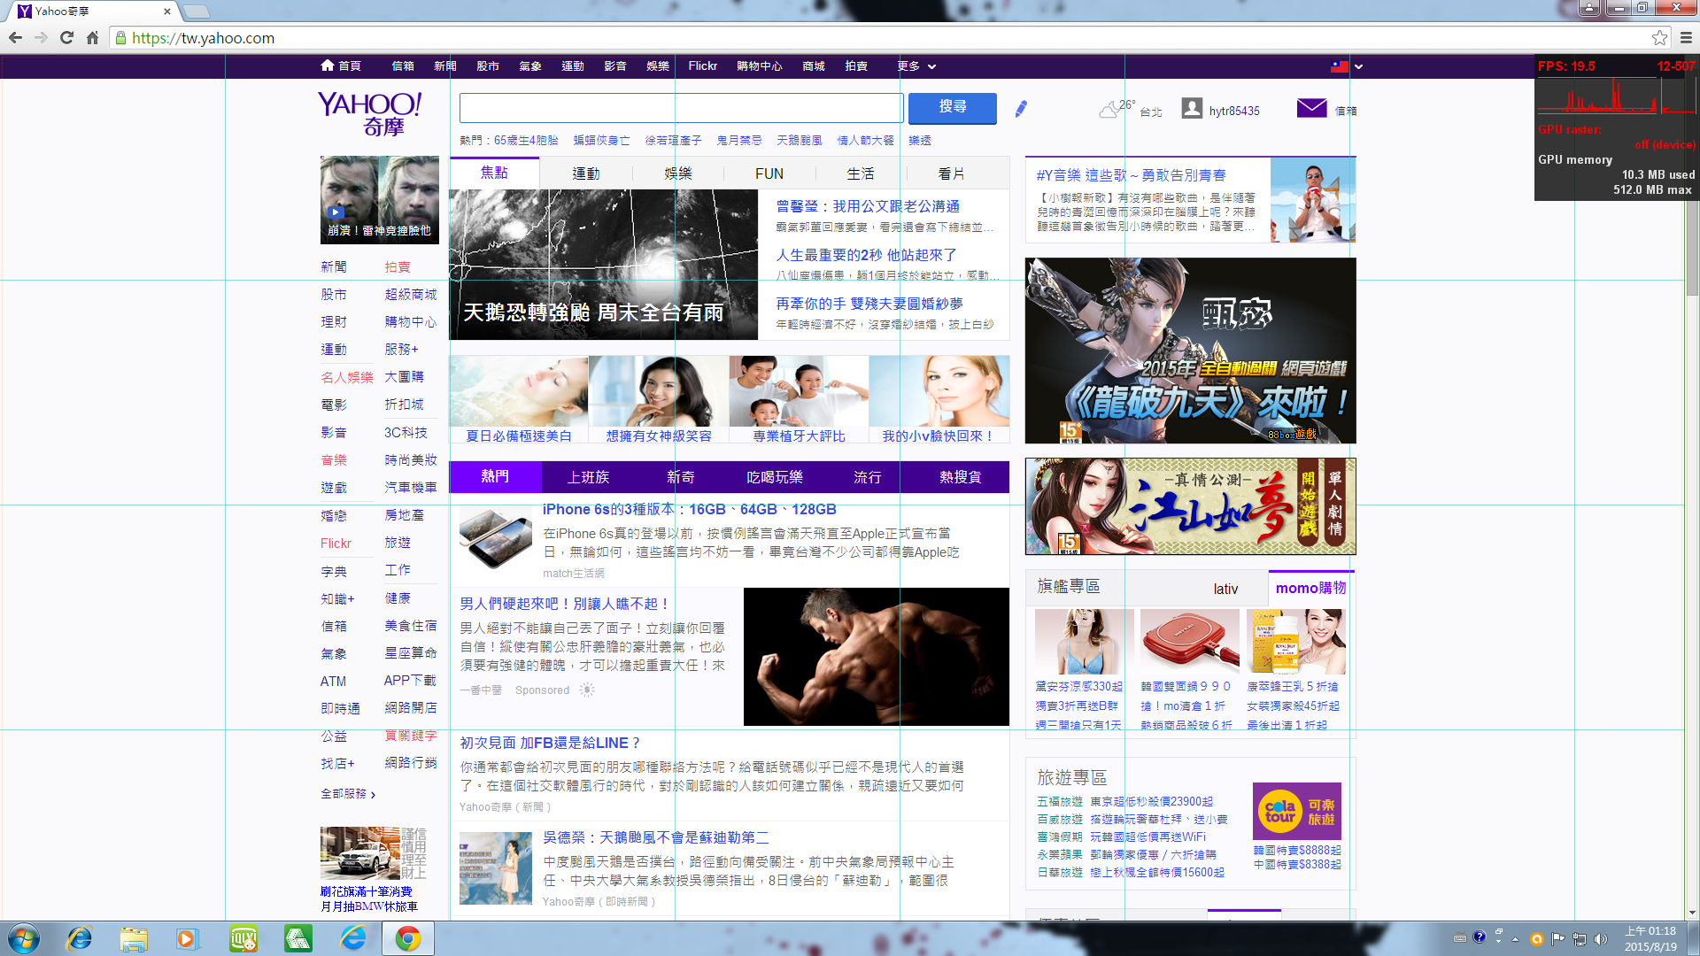Click the Taiwan flag region icon
The width and height of the screenshot is (1700, 956).
[x=1340, y=66]
